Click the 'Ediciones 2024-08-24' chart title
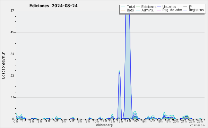The height and width of the screenshot is (128, 208). coord(53,6)
